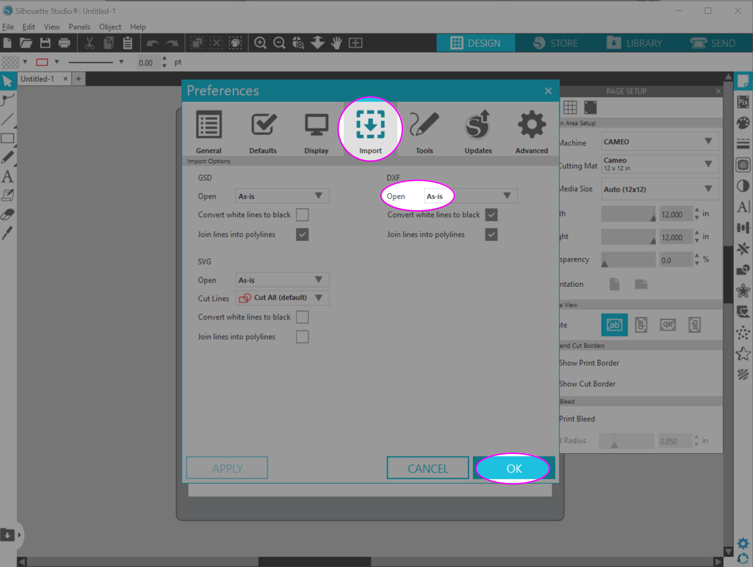
Task: Expand the SVG Open dropdown
Action: pyautogui.click(x=282, y=280)
